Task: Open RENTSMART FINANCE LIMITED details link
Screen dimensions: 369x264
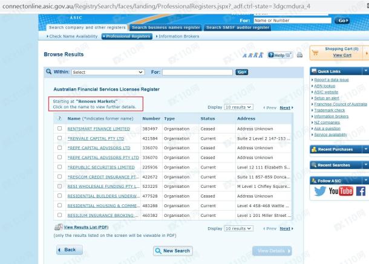Action: [99, 129]
